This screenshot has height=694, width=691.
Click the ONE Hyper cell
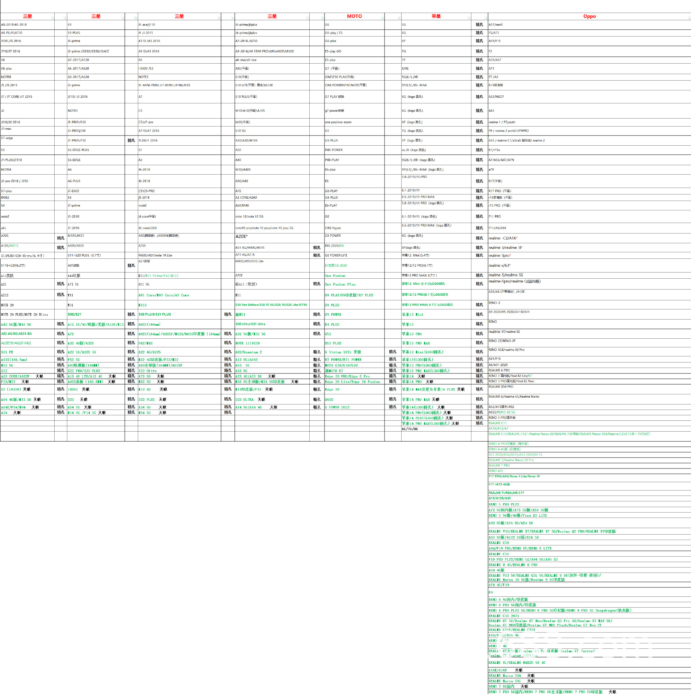[354, 228]
